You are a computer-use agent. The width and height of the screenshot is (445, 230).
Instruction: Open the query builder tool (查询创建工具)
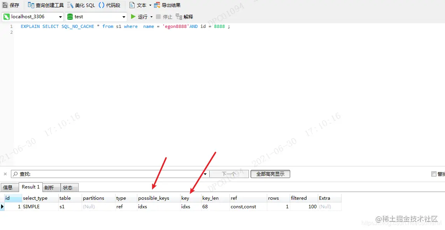(x=46, y=5)
